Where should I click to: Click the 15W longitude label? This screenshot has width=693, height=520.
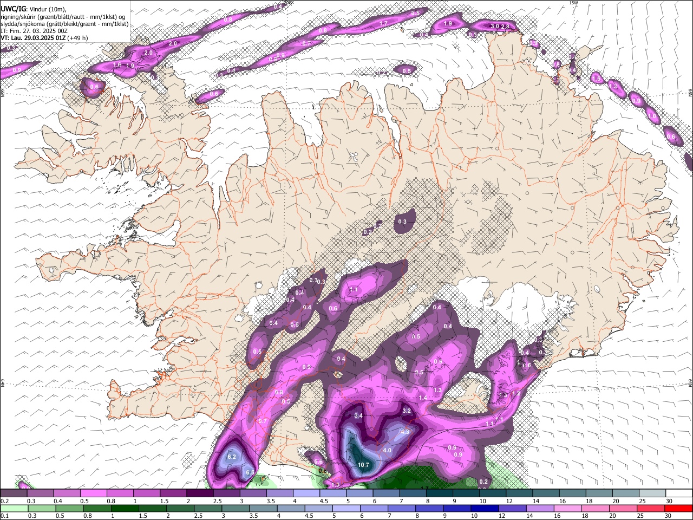click(x=573, y=3)
